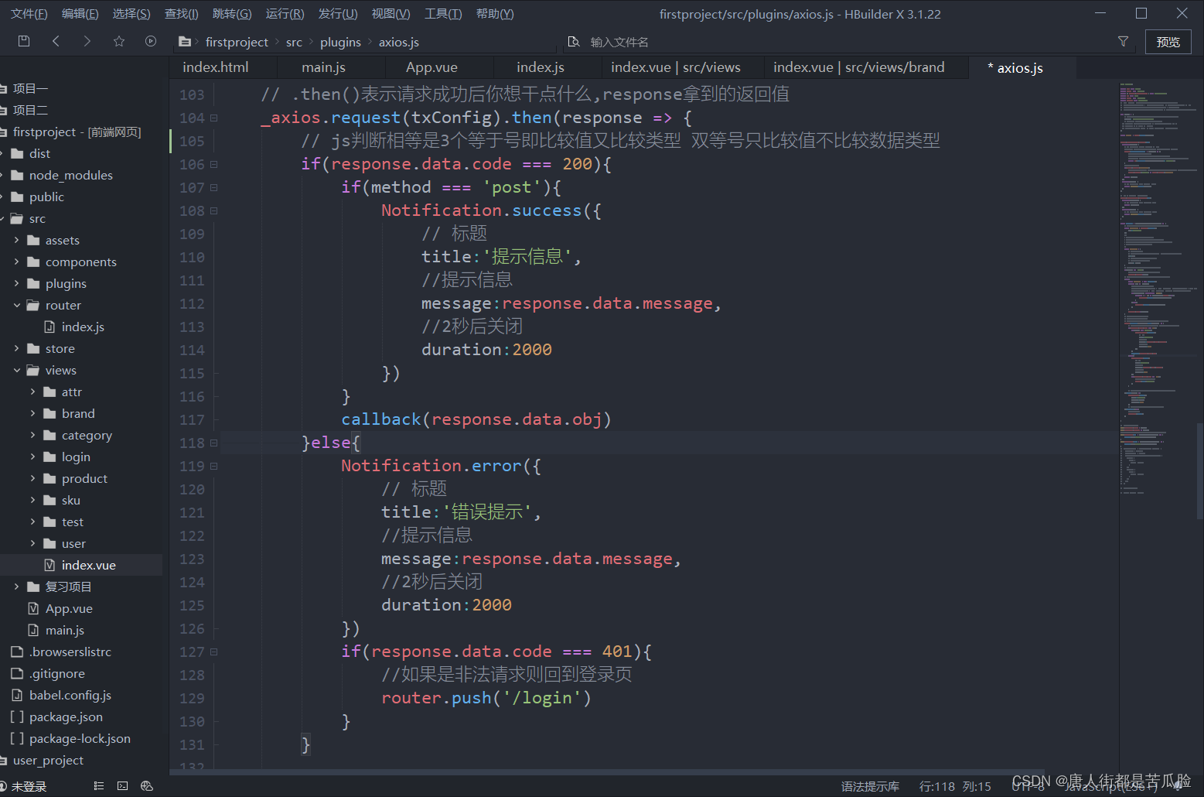This screenshot has height=797, width=1204.
Task: Click the browser globe icon in status bar
Action: pyautogui.click(x=147, y=785)
